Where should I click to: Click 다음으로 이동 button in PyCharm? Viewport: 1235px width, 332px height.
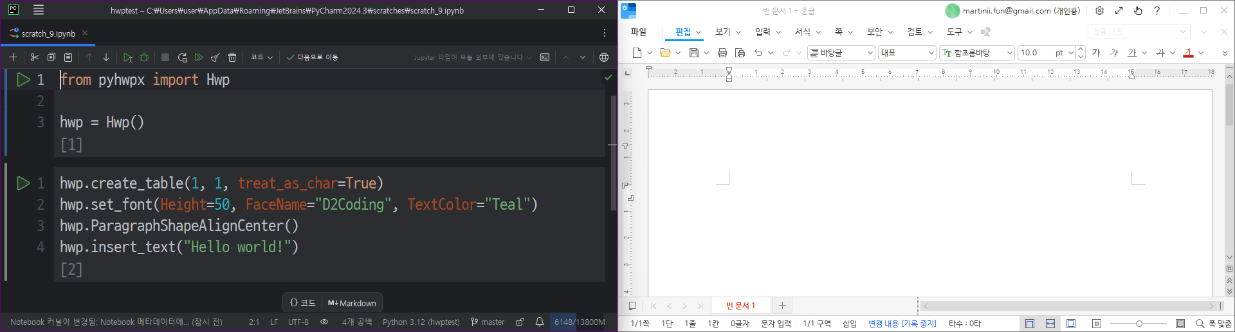313,57
